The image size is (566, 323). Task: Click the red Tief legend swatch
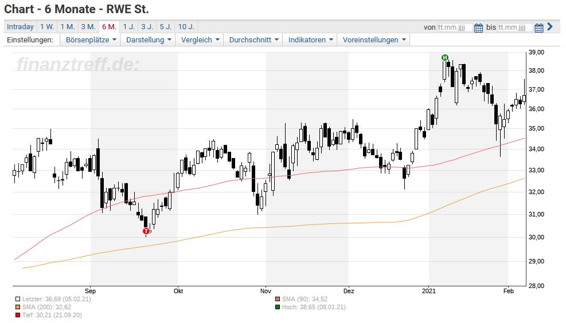(18, 316)
